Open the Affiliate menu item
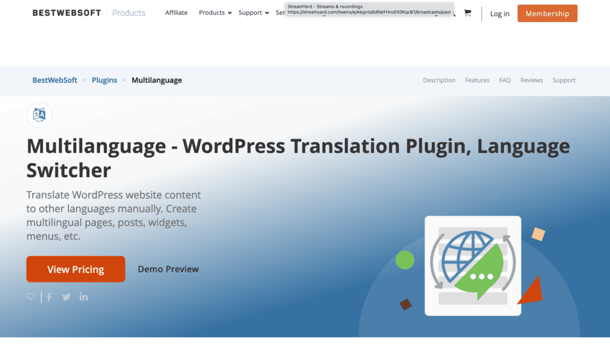Screen dimensions: 610x346 coord(176,12)
